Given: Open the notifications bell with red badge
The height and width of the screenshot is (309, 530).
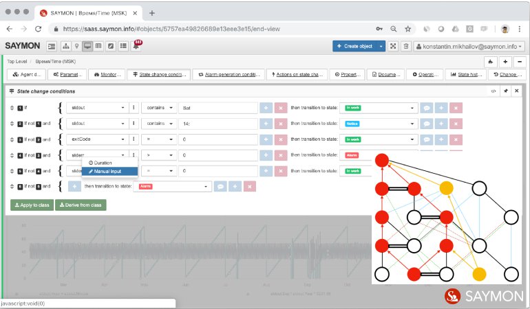Looking at the screenshot, I should click(136, 45).
